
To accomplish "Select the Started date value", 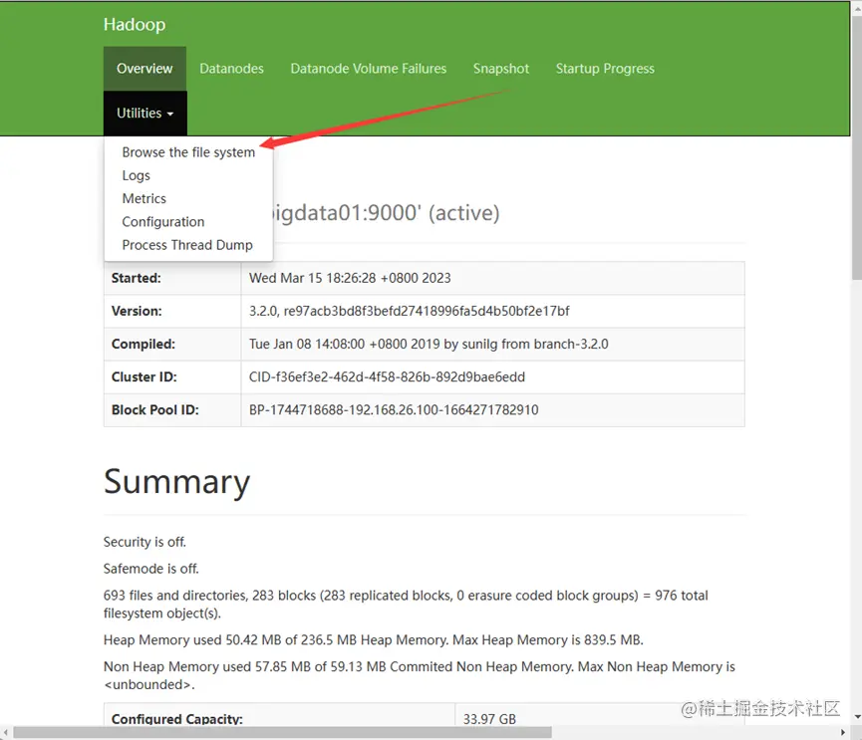I will click(350, 278).
